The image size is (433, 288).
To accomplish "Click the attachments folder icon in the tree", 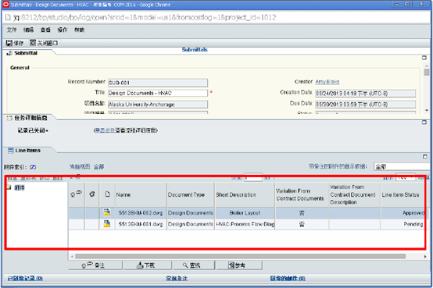I will 9,187.
